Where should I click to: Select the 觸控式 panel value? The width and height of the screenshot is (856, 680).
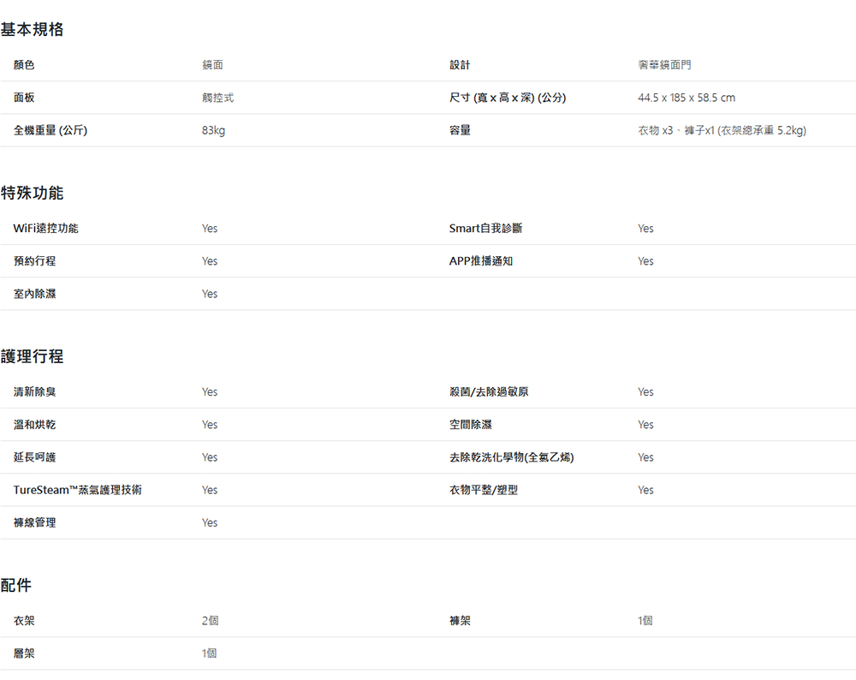point(217,98)
